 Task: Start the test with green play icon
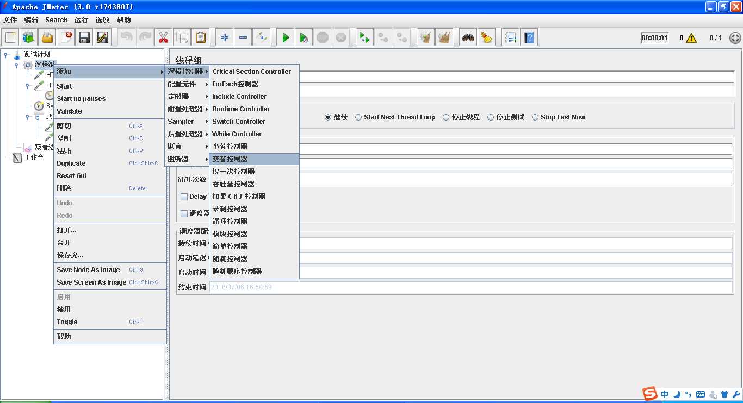coord(285,37)
